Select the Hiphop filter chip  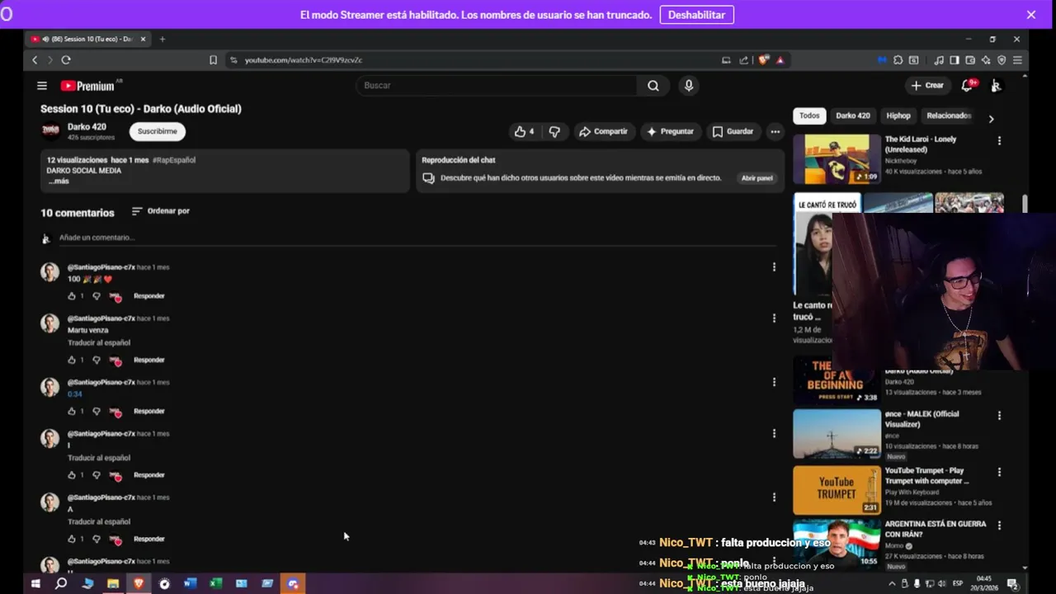pos(898,116)
